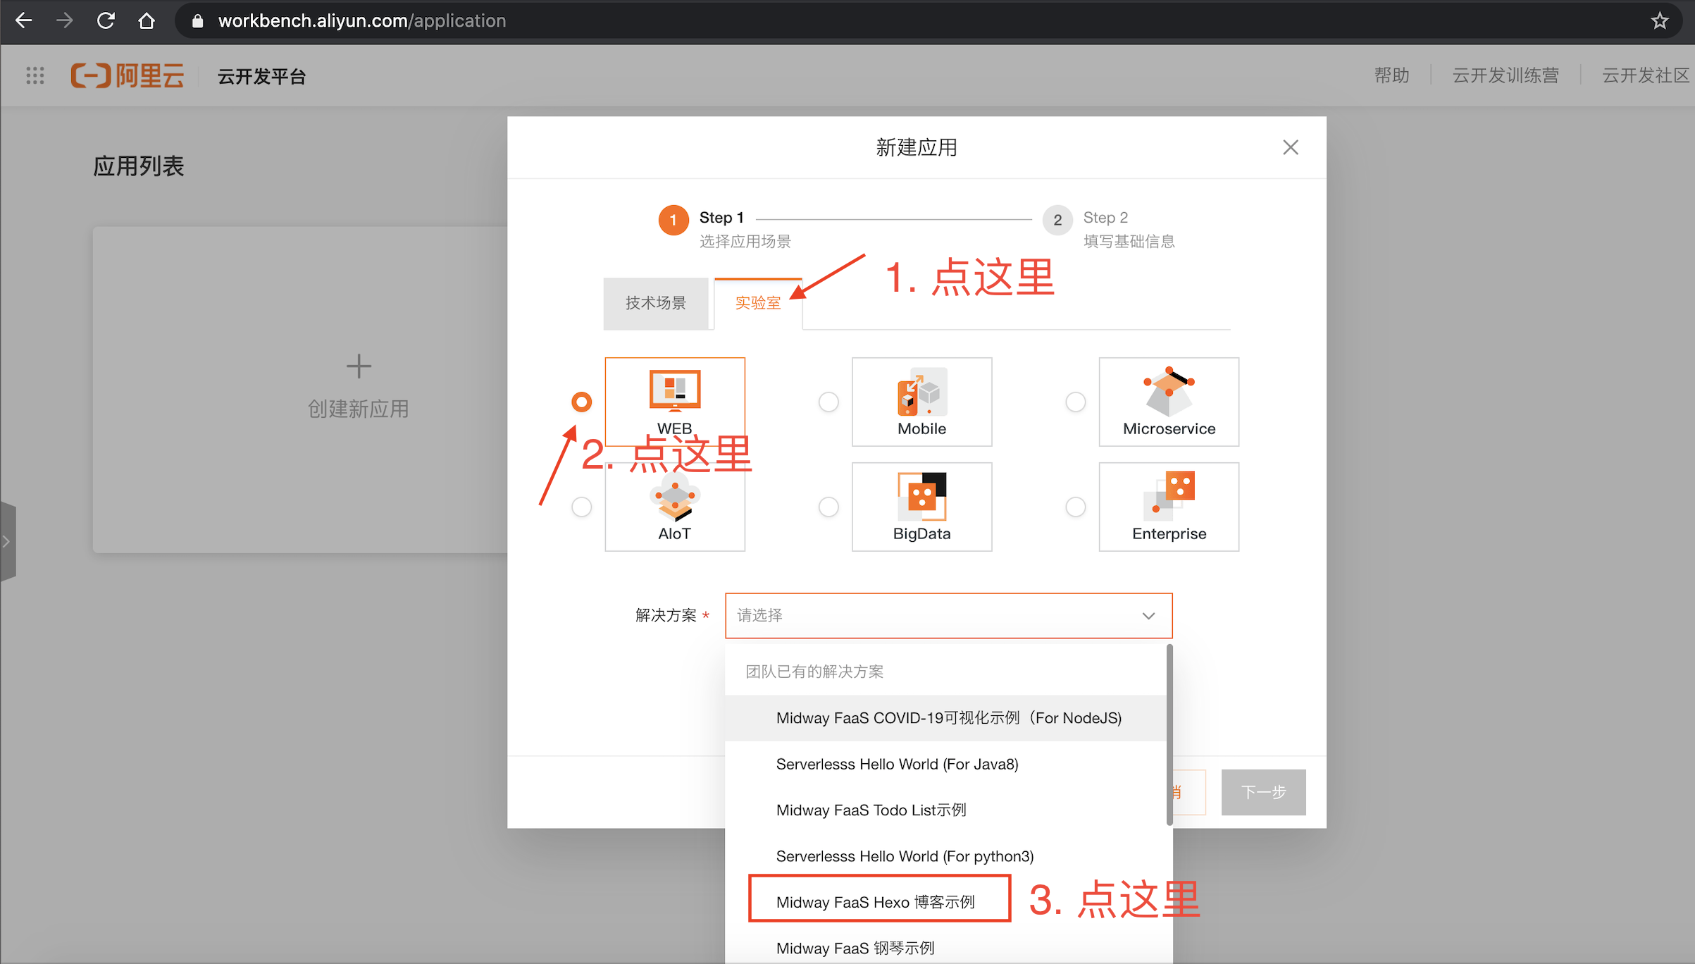Pick Midway FaaS COVID-19可视化示例 option

pos(945,718)
